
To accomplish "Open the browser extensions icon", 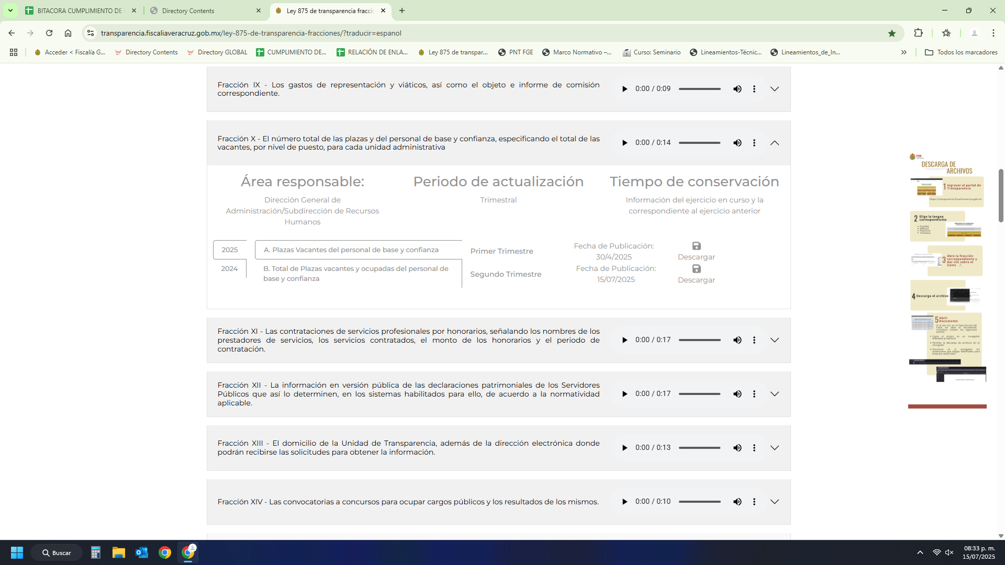I will click(x=918, y=33).
